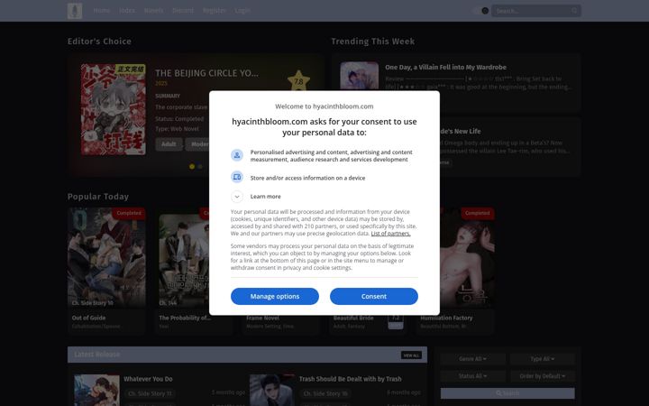The width and height of the screenshot is (649, 406).
Task: Toggle the dark mode switch beside search
Action: [x=481, y=11]
